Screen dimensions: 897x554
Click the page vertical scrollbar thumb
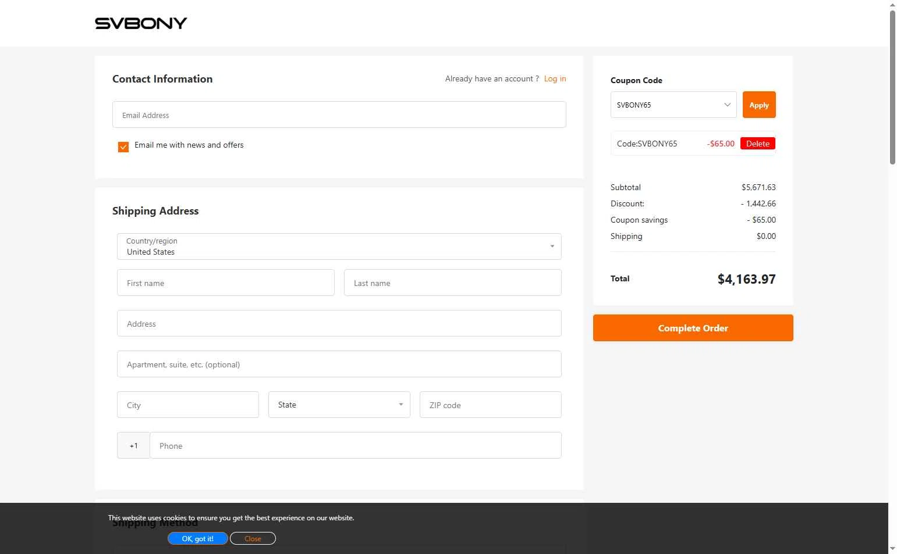click(892, 87)
